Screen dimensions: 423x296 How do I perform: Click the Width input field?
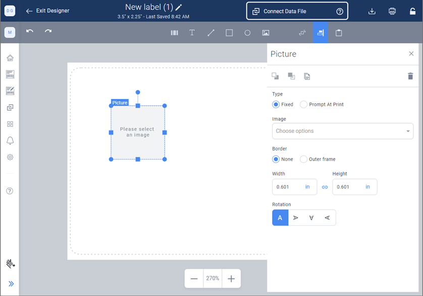pyautogui.click(x=289, y=187)
